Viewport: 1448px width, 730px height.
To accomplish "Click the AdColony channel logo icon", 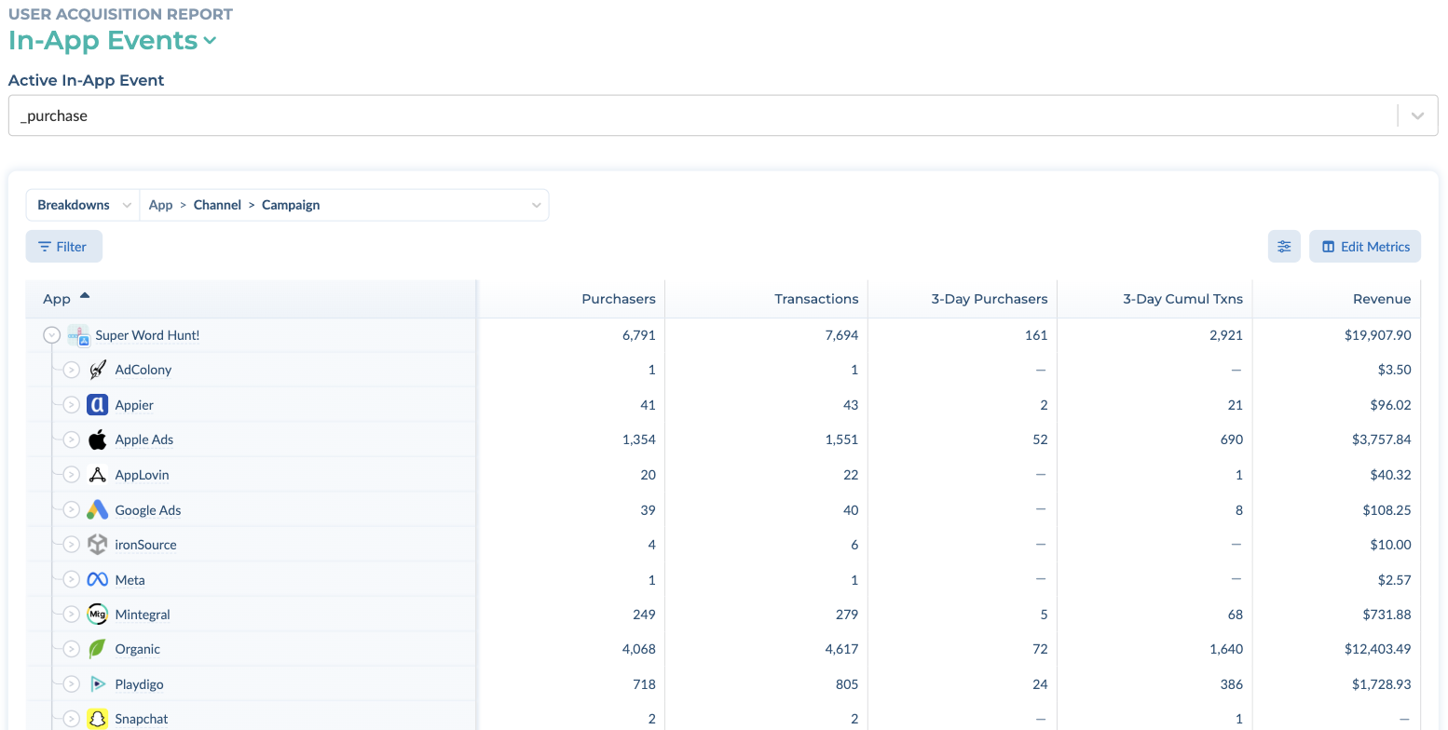I will point(98,370).
